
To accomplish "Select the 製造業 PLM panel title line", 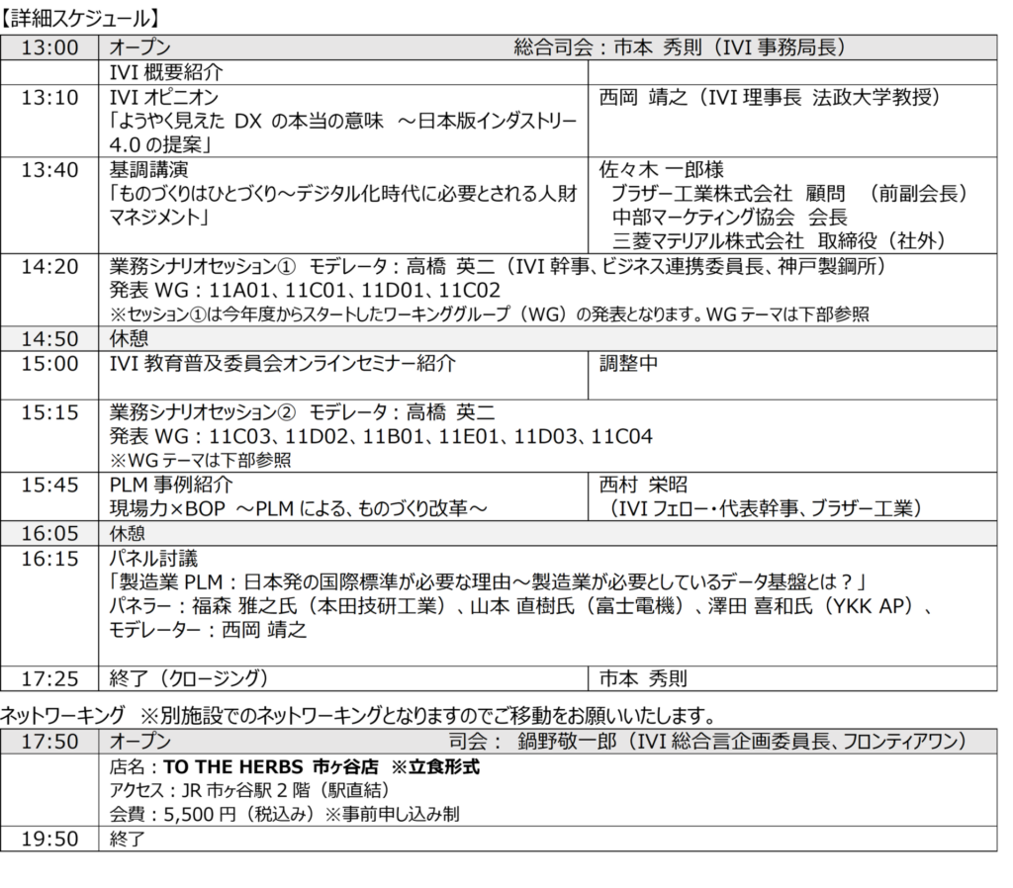I will click(x=488, y=582).
